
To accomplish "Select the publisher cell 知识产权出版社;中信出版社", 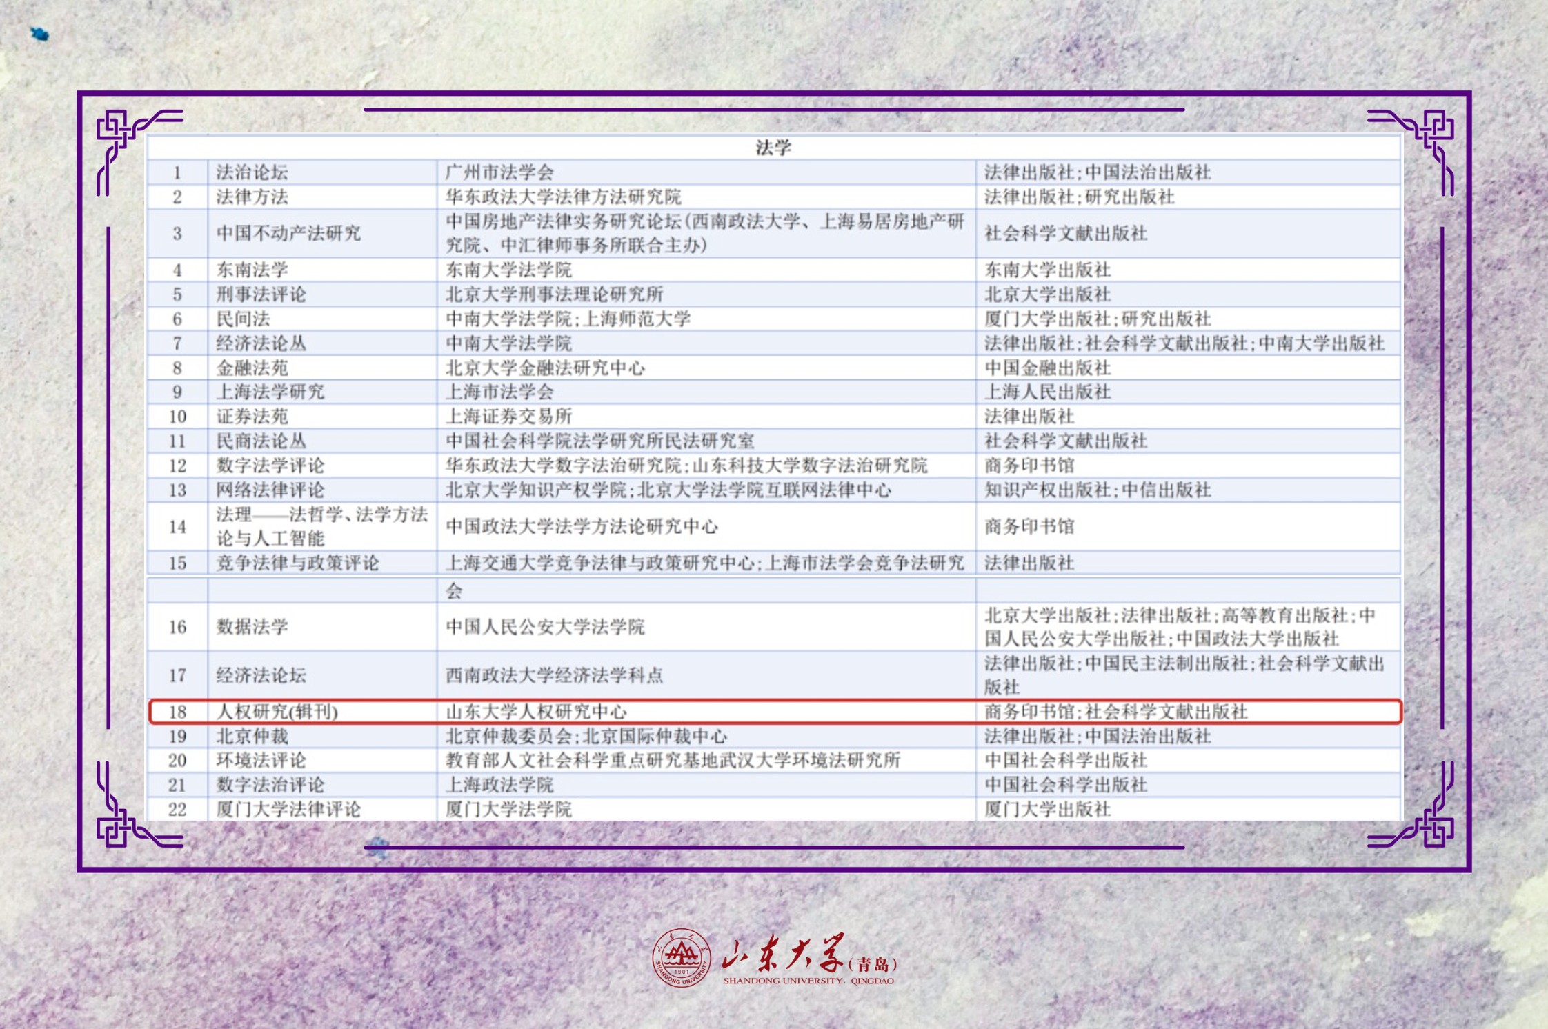I will point(1098,490).
